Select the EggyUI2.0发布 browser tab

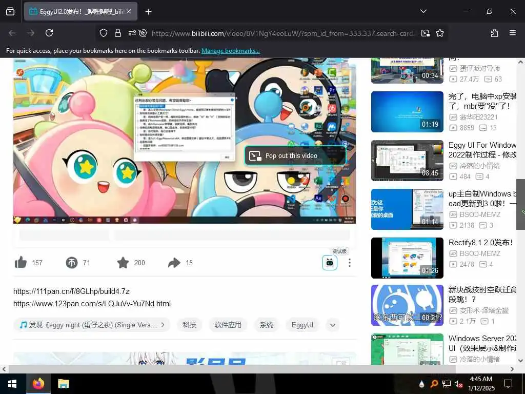pyautogui.click(x=80, y=11)
